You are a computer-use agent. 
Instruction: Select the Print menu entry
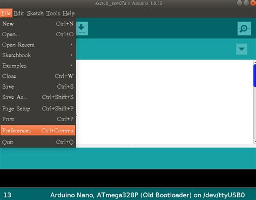38,119
